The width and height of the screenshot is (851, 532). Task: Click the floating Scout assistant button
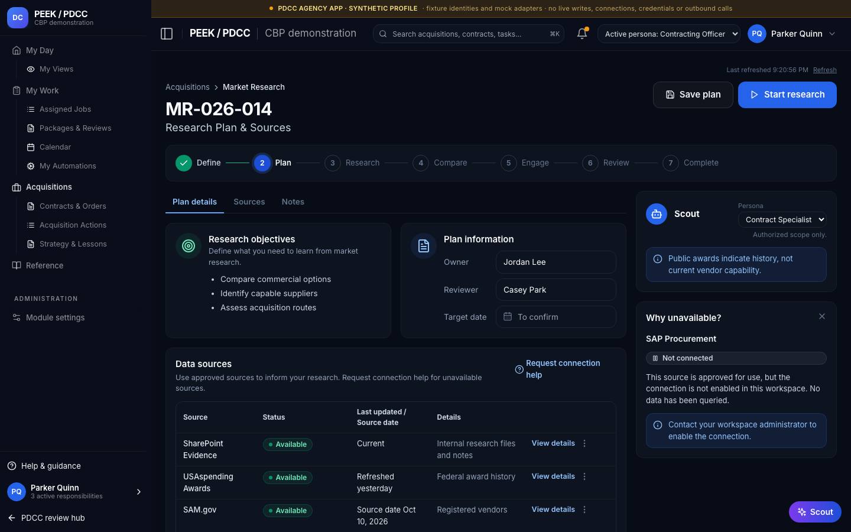(815, 512)
